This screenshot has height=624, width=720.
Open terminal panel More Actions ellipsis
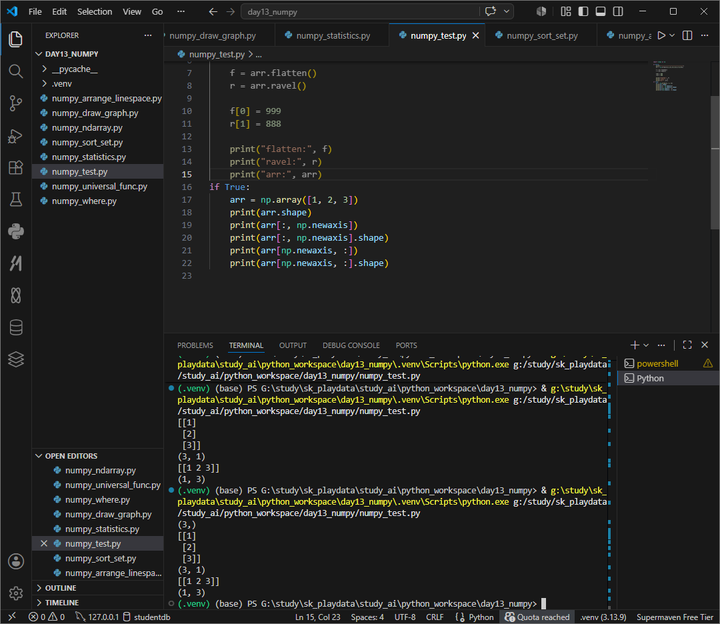[x=661, y=345]
